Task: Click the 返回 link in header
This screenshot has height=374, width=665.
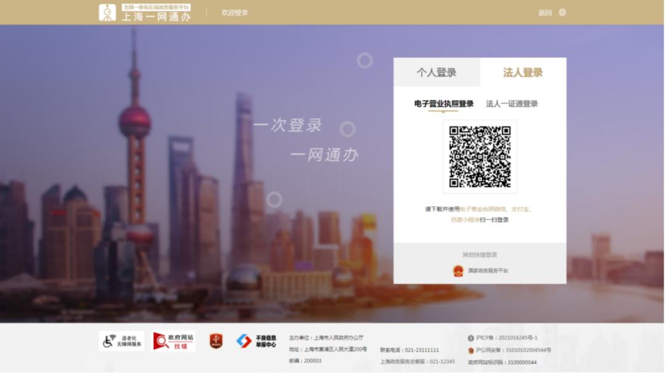Action: click(545, 13)
